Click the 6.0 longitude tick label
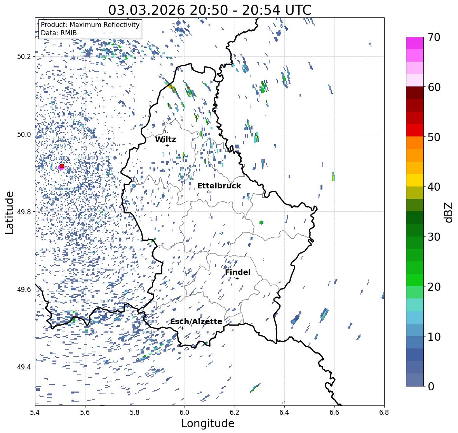Screen dimensions: 458x433 coord(185,412)
